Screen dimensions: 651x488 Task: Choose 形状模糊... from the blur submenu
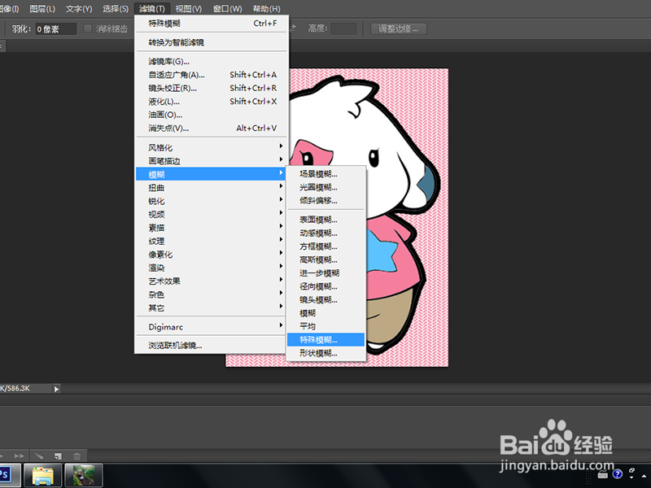coord(326,353)
